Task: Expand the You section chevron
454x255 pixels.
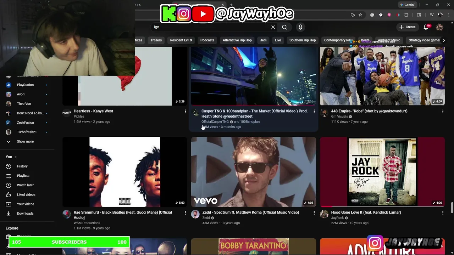Action: pyautogui.click(x=16, y=157)
